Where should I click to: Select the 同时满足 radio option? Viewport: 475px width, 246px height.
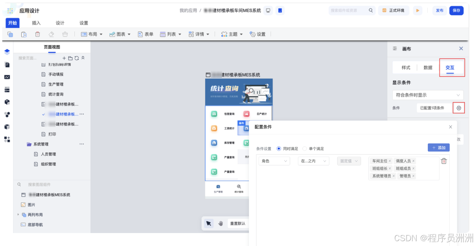pyautogui.click(x=279, y=148)
